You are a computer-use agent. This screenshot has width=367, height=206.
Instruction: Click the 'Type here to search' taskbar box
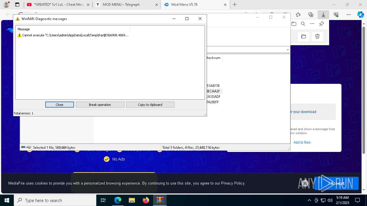[55, 200]
